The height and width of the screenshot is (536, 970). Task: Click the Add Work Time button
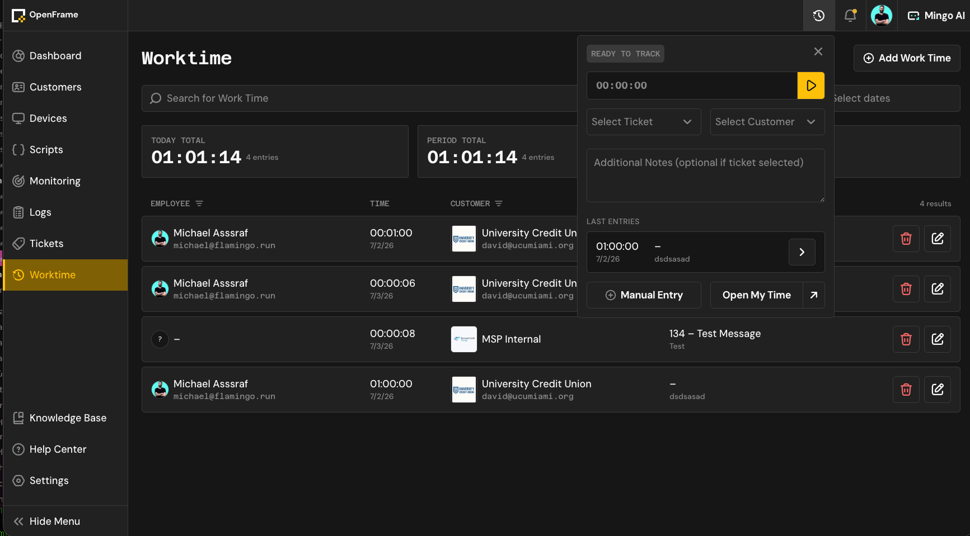point(907,58)
